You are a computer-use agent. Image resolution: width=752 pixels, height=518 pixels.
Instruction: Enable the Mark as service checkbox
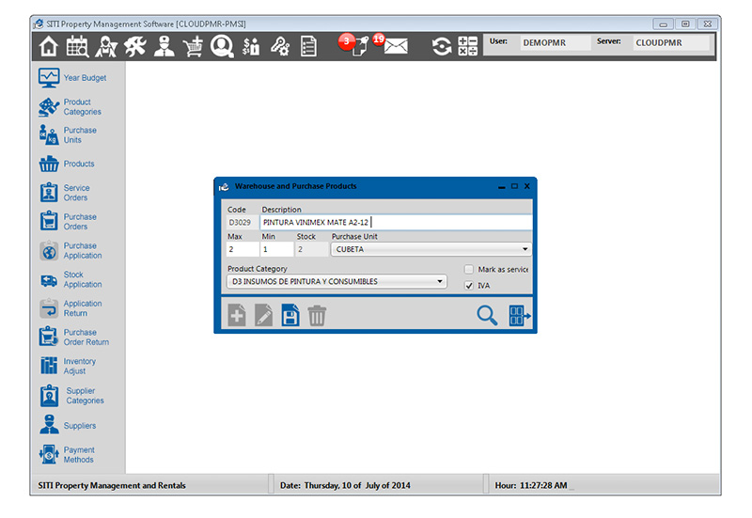click(x=469, y=270)
